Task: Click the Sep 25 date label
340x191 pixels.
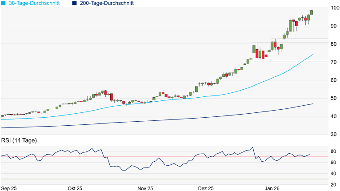Action: (9, 188)
